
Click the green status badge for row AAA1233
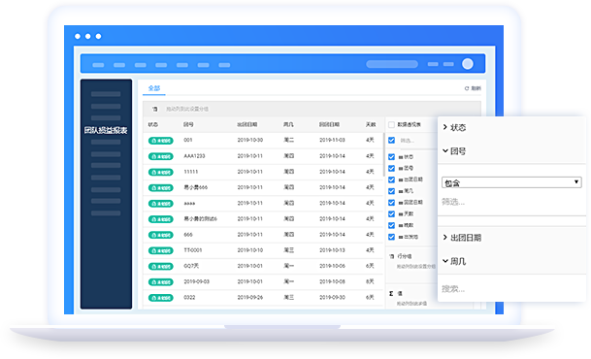(x=160, y=156)
